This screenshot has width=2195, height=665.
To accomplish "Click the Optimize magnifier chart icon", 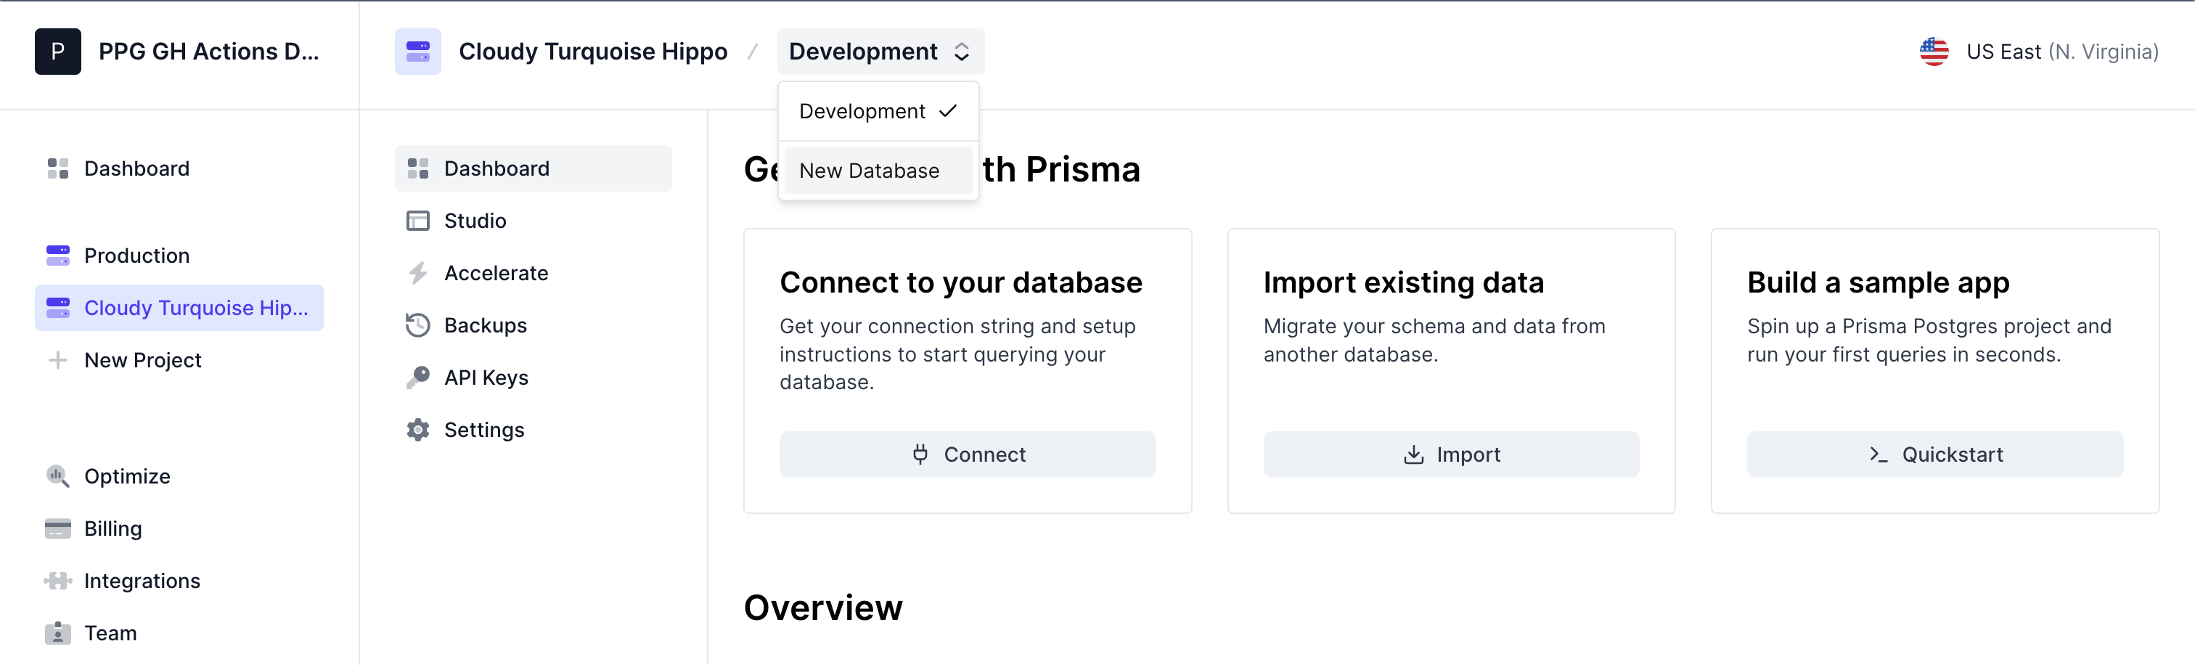I will pos(58,476).
